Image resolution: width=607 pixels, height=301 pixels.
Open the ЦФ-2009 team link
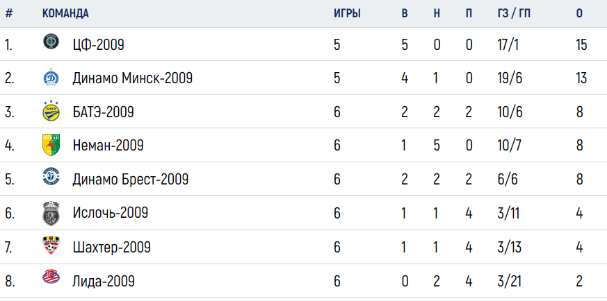click(98, 45)
